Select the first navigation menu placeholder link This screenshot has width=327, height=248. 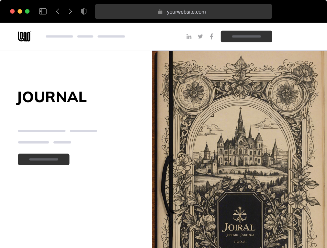(59, 36)
